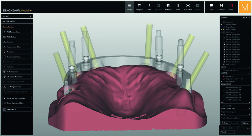Open the view layout ellipsis options

click(248, 129)
